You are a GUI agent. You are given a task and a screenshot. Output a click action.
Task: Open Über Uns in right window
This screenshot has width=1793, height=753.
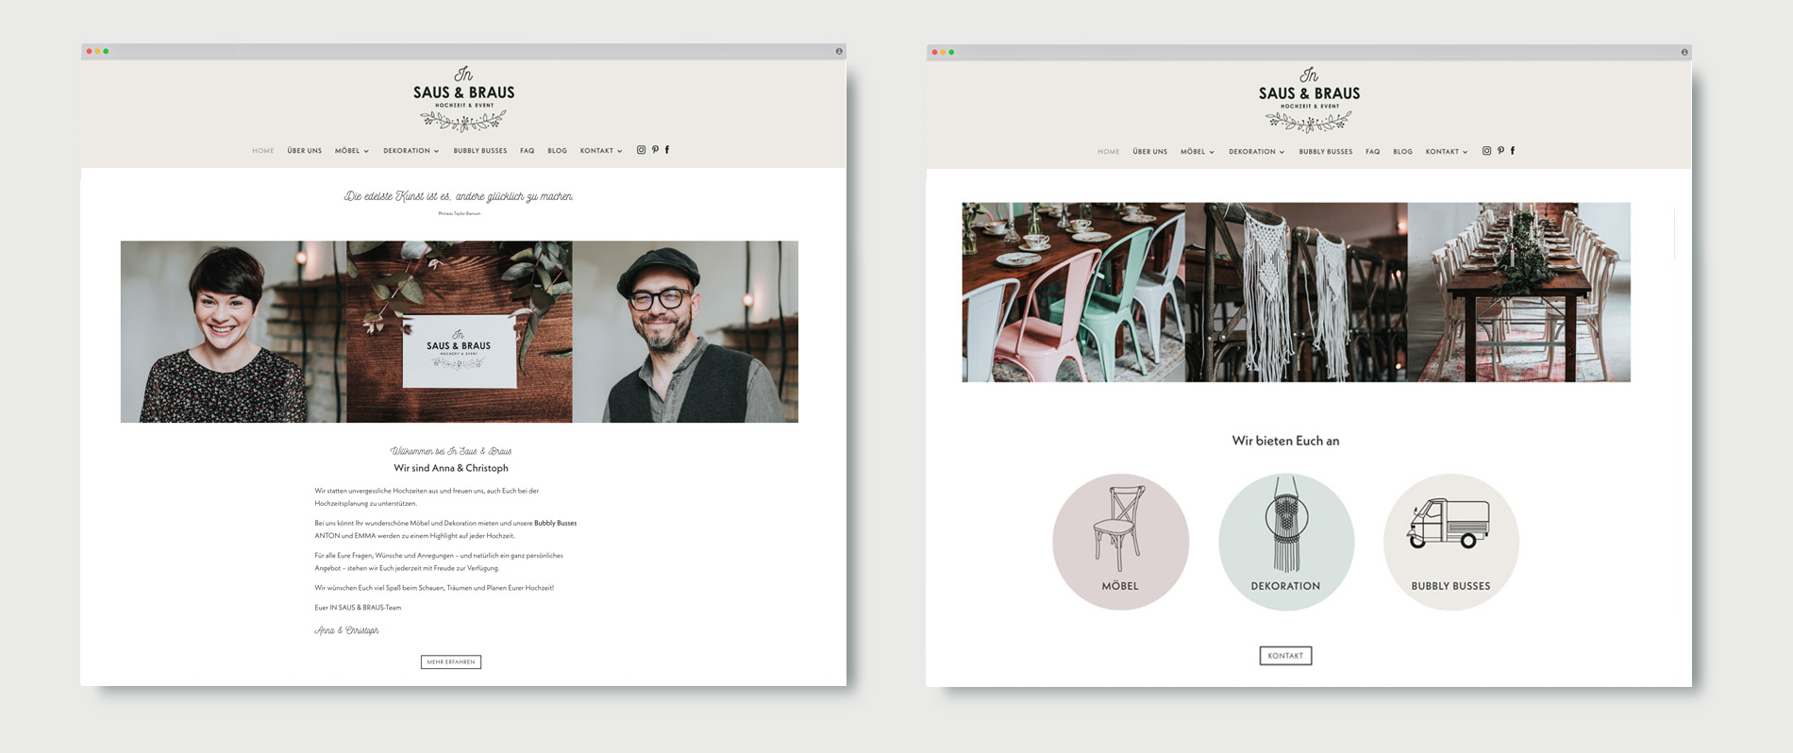click(x=1150, y=152)
